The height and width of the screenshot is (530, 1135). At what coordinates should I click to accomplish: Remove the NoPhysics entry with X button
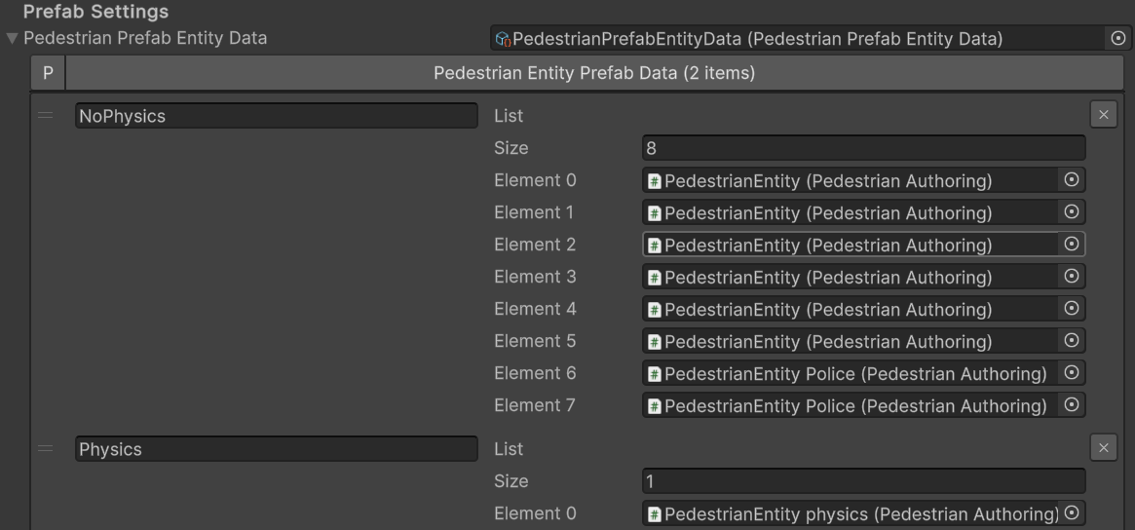point(1103,114)
